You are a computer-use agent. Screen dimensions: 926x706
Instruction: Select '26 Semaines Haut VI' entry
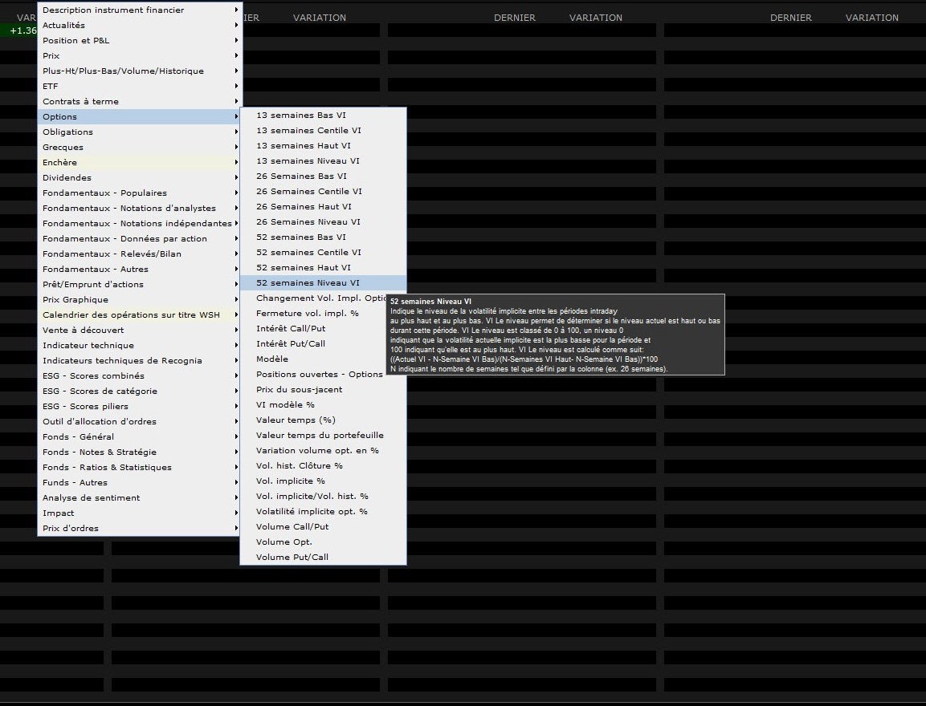coord(304,206)
